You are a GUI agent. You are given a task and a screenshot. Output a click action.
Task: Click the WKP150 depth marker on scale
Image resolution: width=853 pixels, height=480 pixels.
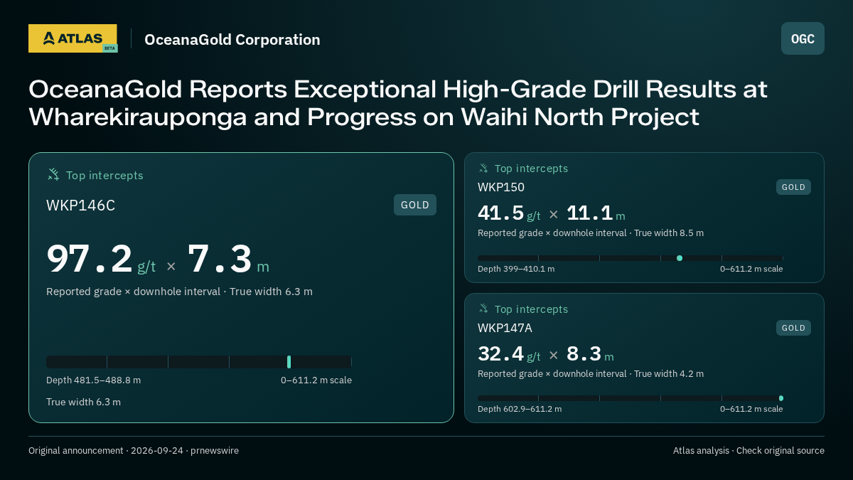pyautogui.click(x=680, y=258)
